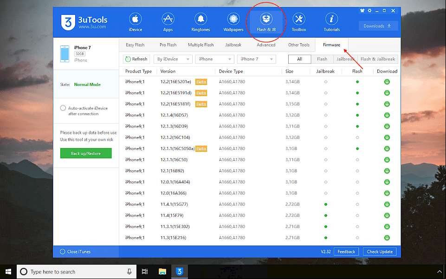
Task: Select the Firmware tab
Action: pyautogui.click(x=332, y=45)
